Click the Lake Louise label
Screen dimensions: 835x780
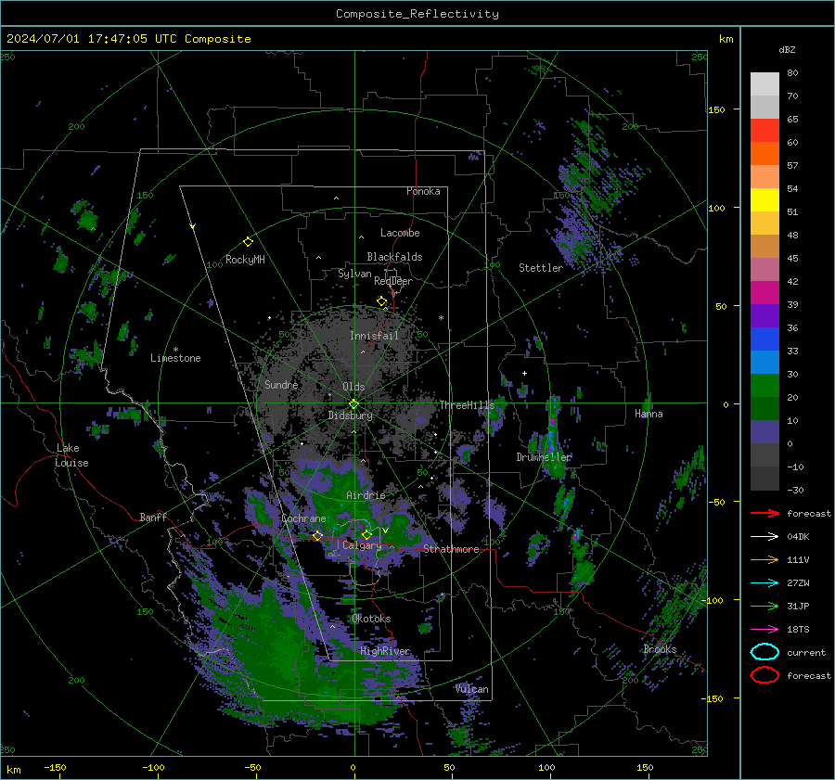tap(71, 455)
